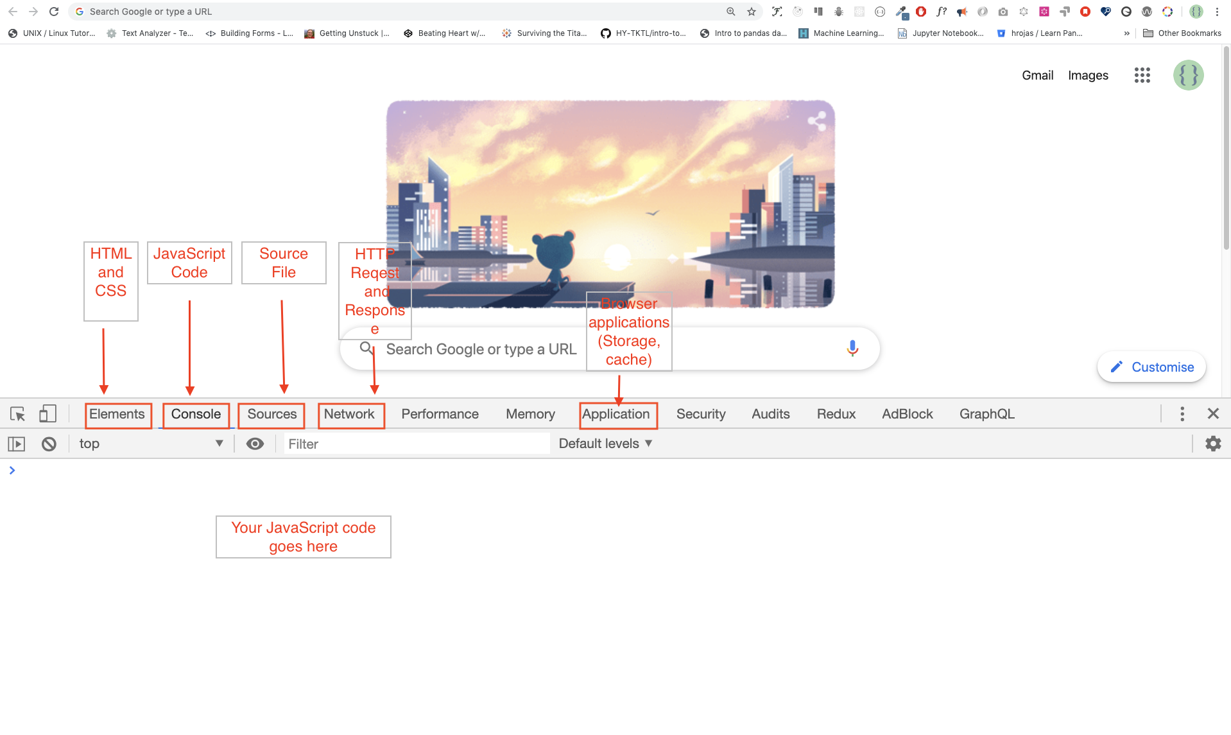Switch to the Audits tab
Viewport: 1231px width, 735px height.
771,414
